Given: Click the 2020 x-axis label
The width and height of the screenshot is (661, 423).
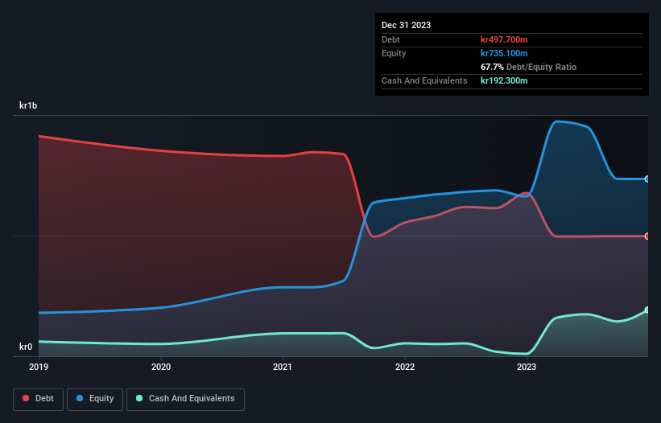Looking at the screenshot, I should click(x=161, y=367).
